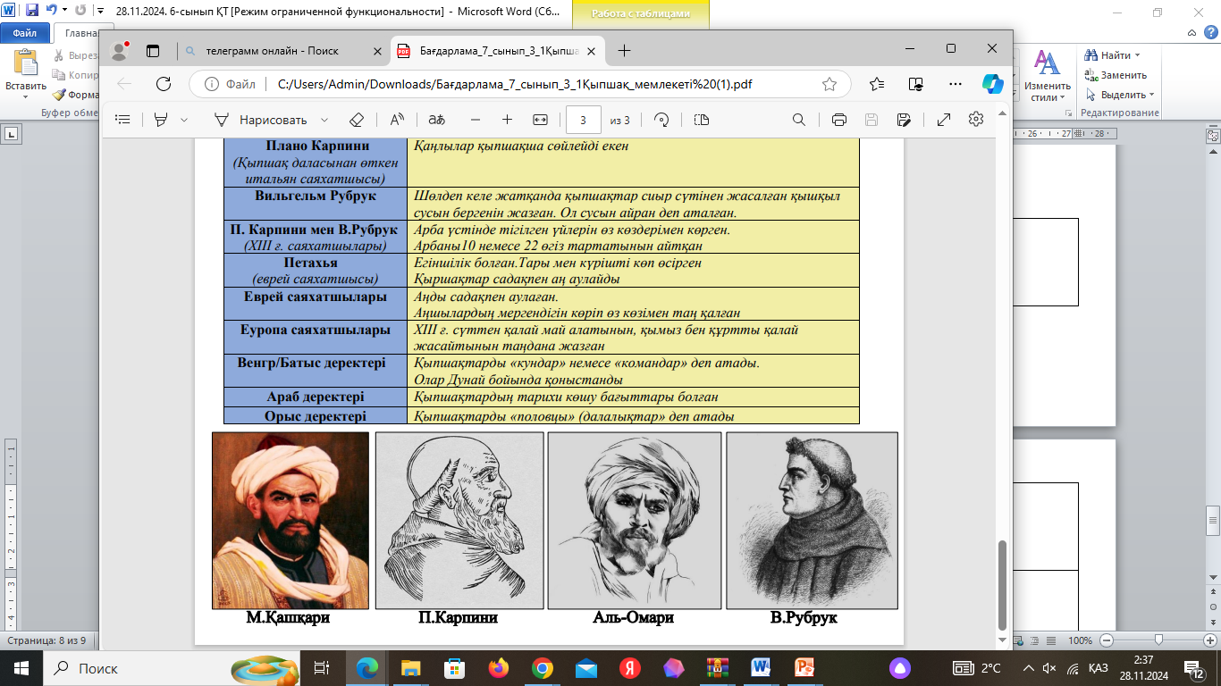1221x686 pixels.
Task: Toggle fit to width view
Action: pyautogui.click(x=540, y=120)
